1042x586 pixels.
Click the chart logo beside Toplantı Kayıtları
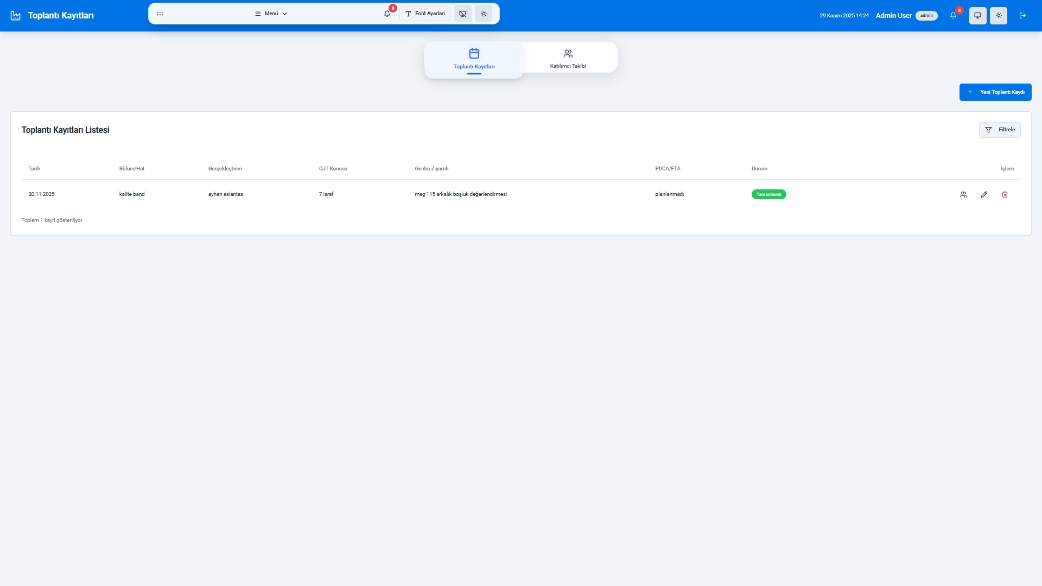click(16, 16)
